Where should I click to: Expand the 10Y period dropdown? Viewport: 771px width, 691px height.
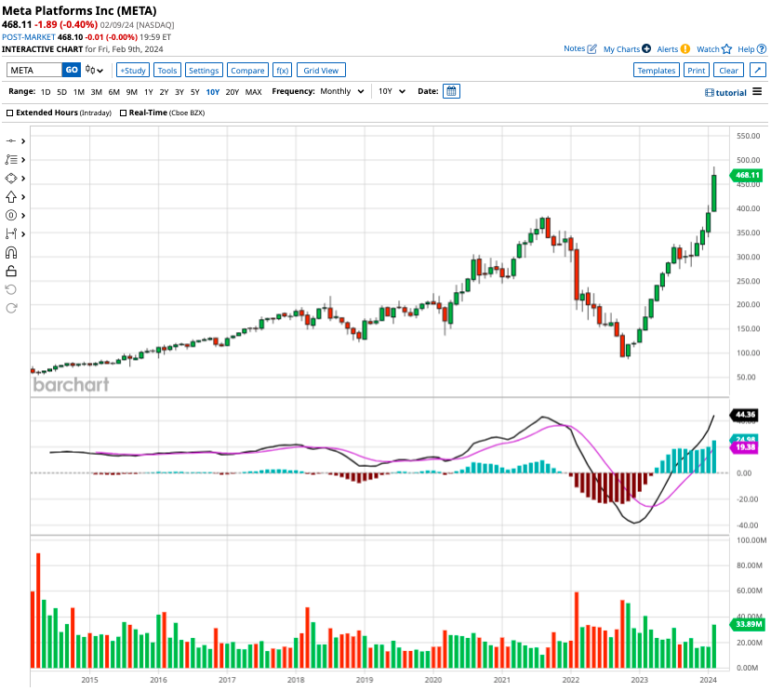[390, 91]
